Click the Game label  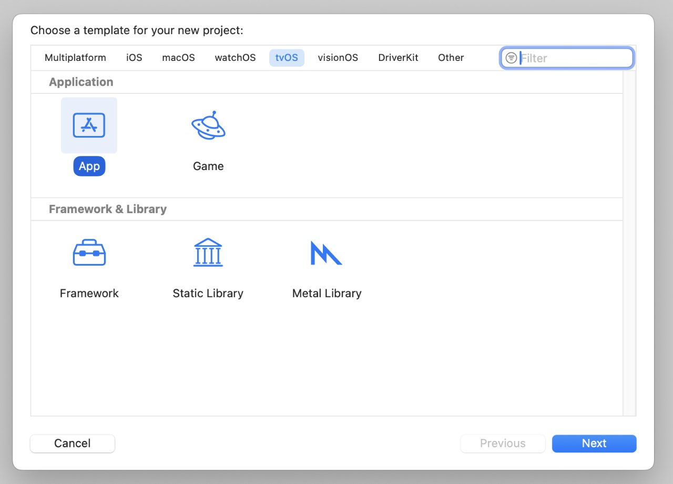(208, 166)
